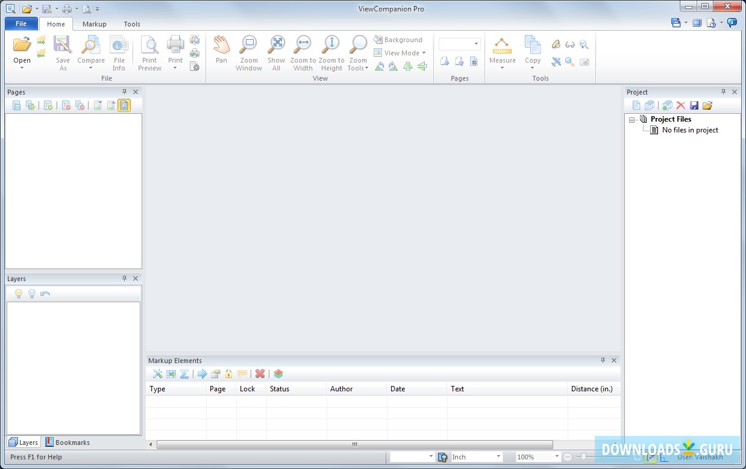Close the Pages panel
Screen dimensions: 746x469
click(x=136, y=92)
